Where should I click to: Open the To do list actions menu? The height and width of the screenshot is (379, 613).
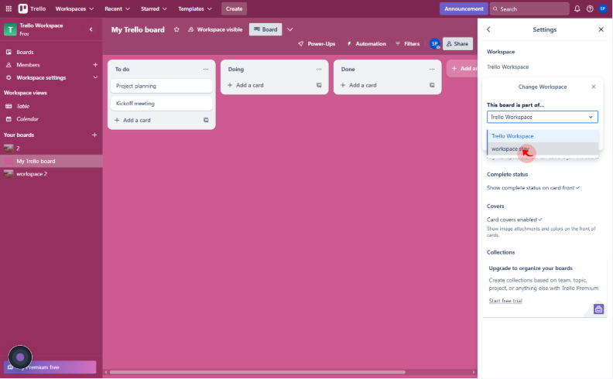coord(206,69)
